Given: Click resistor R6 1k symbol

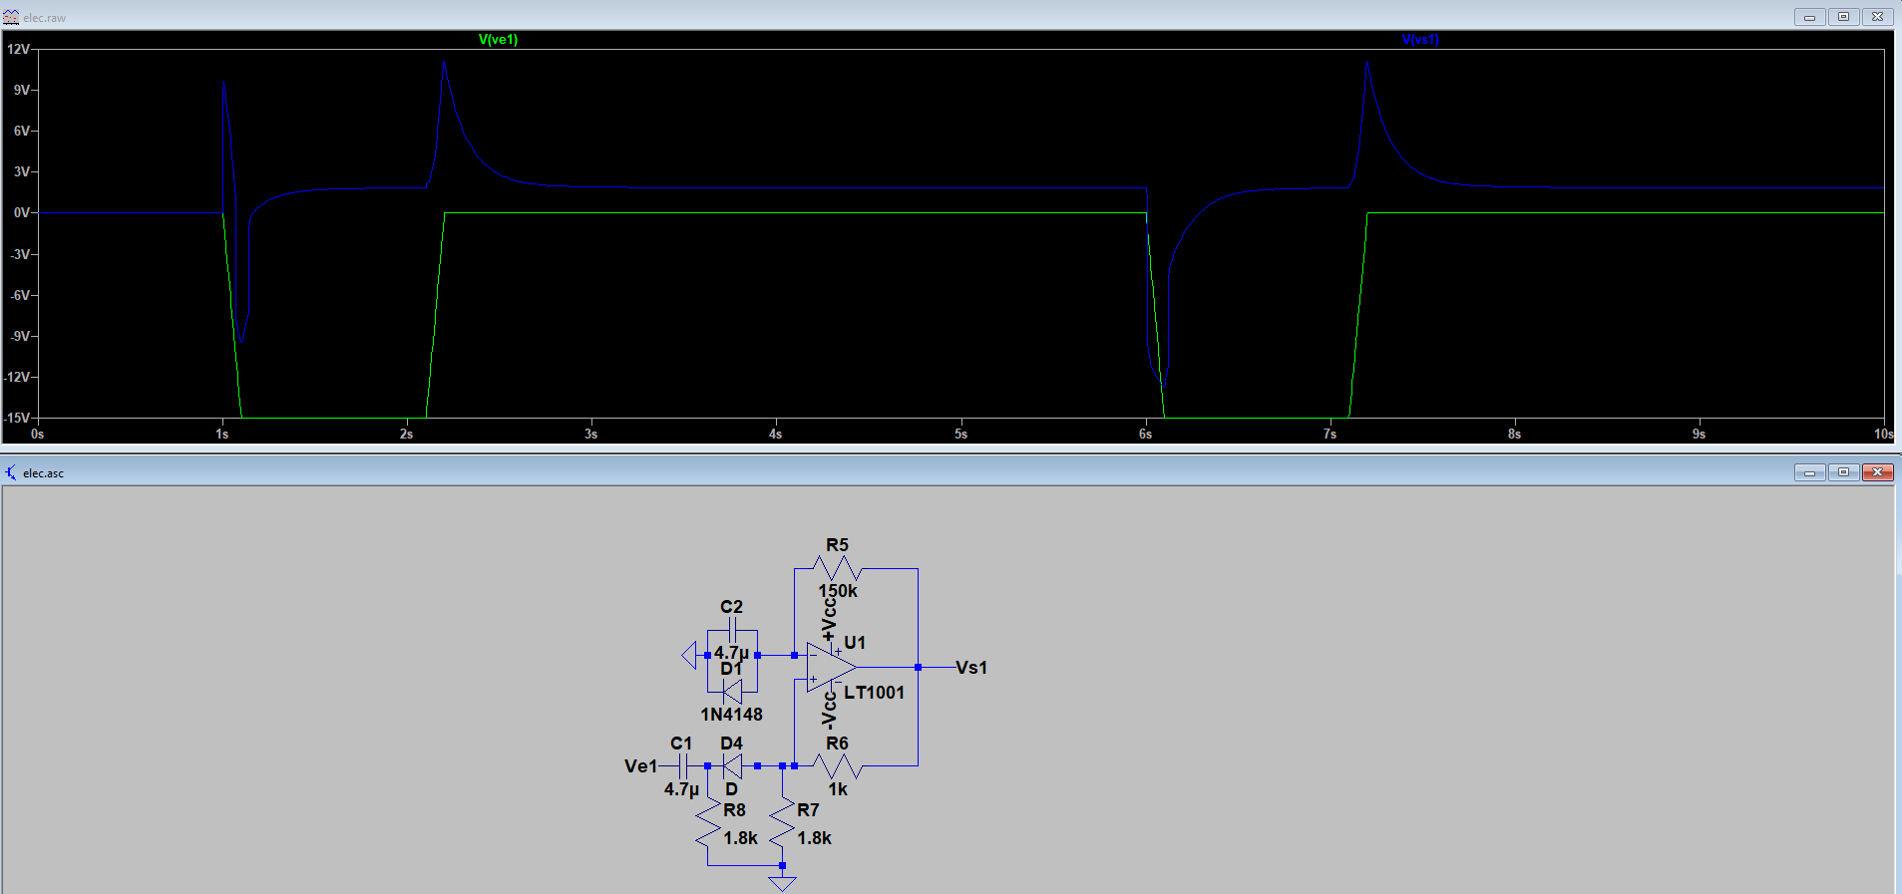Looking at the screenshot, I should coord(838,766).
